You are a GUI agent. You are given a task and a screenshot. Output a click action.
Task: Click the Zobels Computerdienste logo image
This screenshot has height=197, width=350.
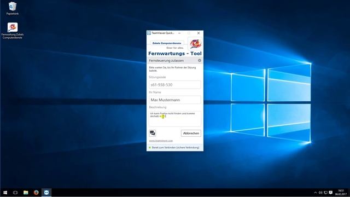click(x=195, y=44)
